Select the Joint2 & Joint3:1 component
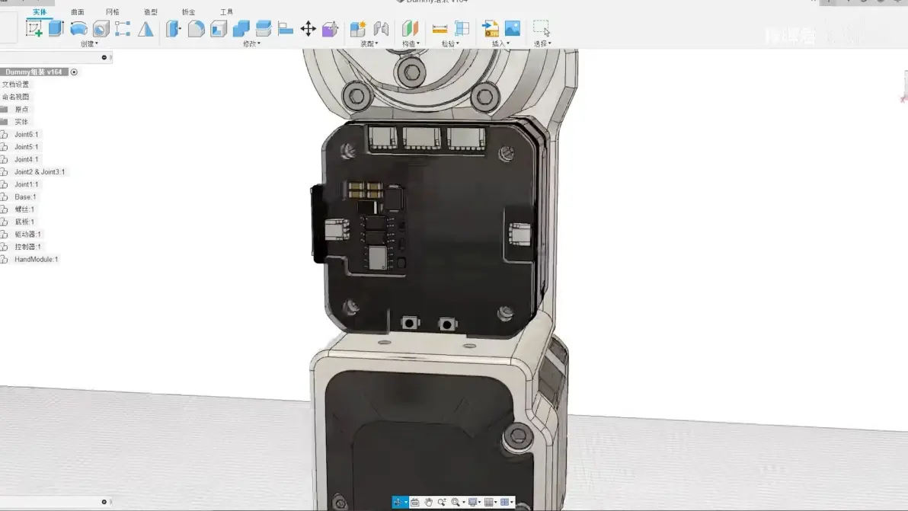The height and width of the screenshot is (511, 908). click(40, 172)
